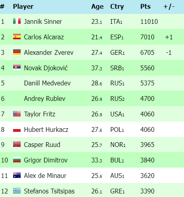This screenshot has width=184, height=197.
Task: Click the Germany flag beside Alexander Zverev
Action: tap(17, 52)
